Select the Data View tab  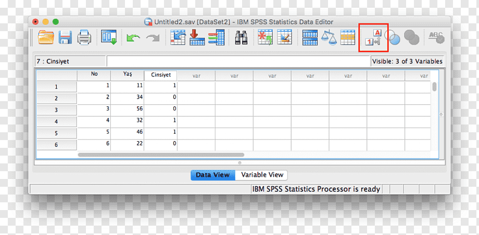pos(213,175)
